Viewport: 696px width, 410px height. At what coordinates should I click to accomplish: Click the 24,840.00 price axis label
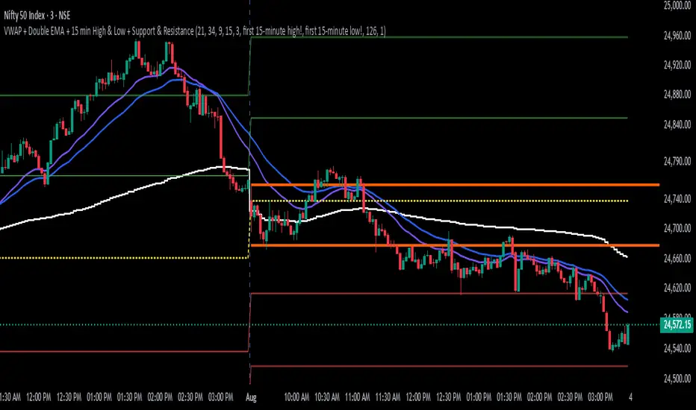(x=677, y=124)
